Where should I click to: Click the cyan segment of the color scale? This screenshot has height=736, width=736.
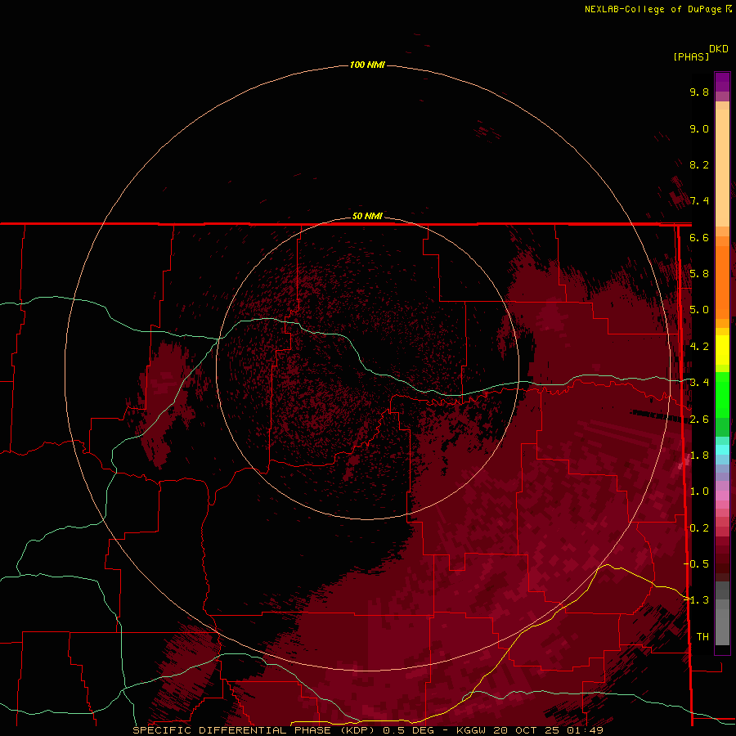pos(722,449)
